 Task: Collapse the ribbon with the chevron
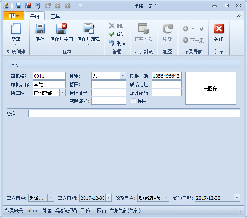click(239, 16)
